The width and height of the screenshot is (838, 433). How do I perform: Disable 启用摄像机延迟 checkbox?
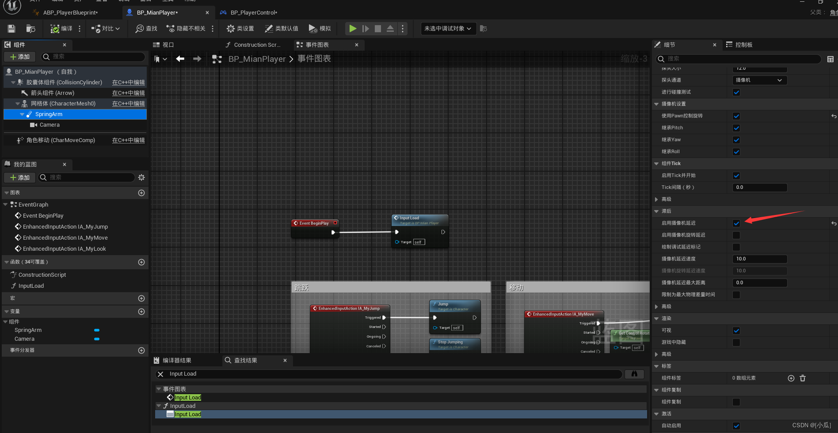coord(736,223)
